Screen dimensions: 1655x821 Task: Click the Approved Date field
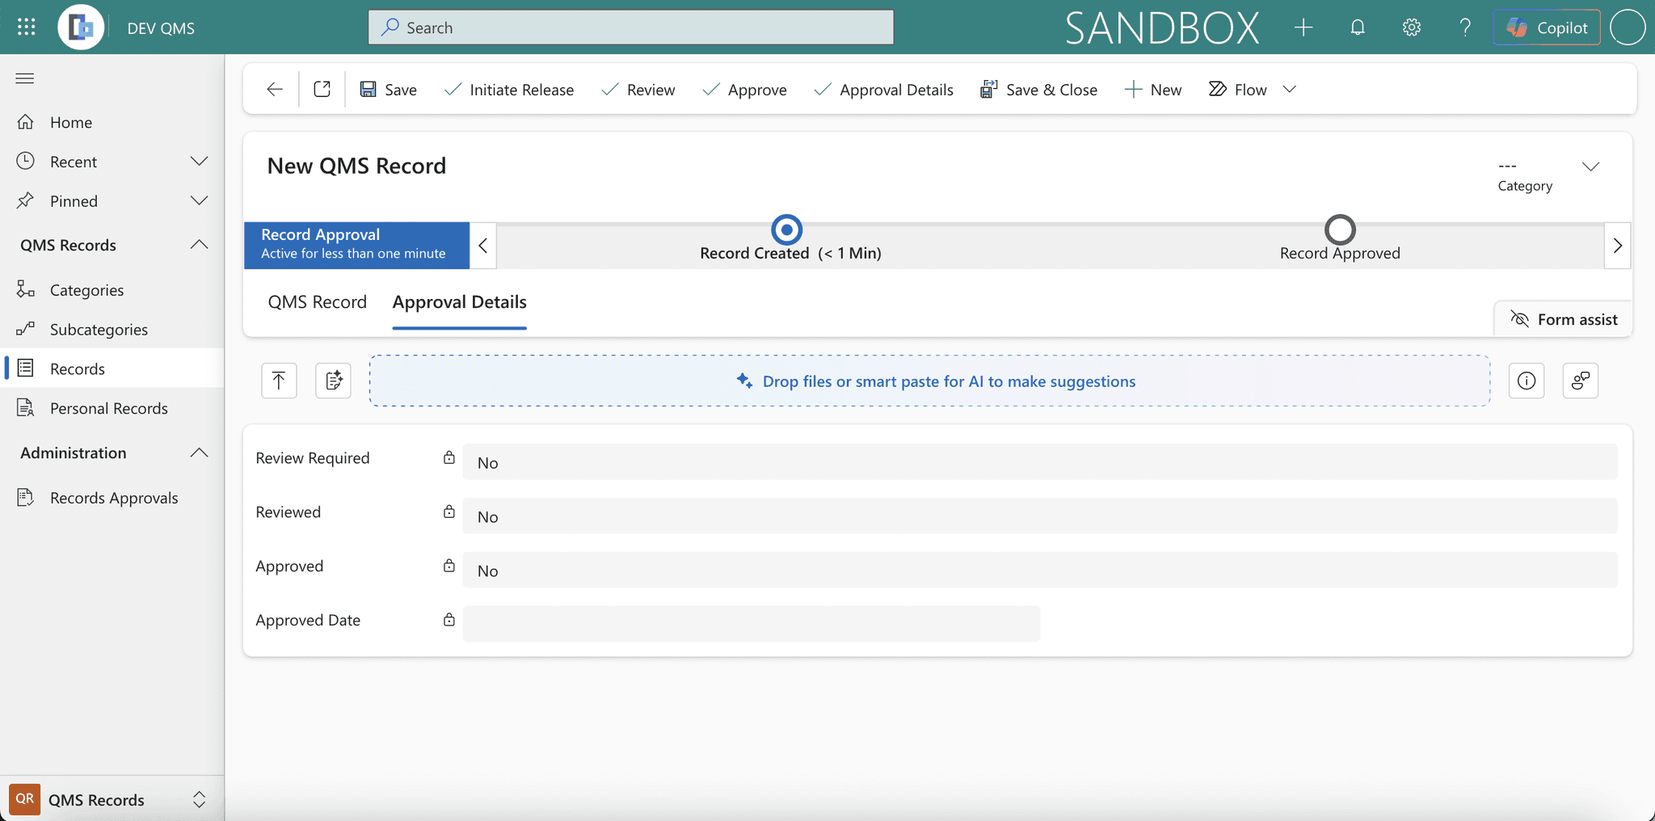(x=751, y=624)
